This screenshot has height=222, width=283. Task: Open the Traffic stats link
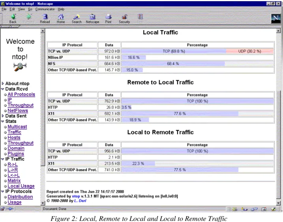click(15, 132)
